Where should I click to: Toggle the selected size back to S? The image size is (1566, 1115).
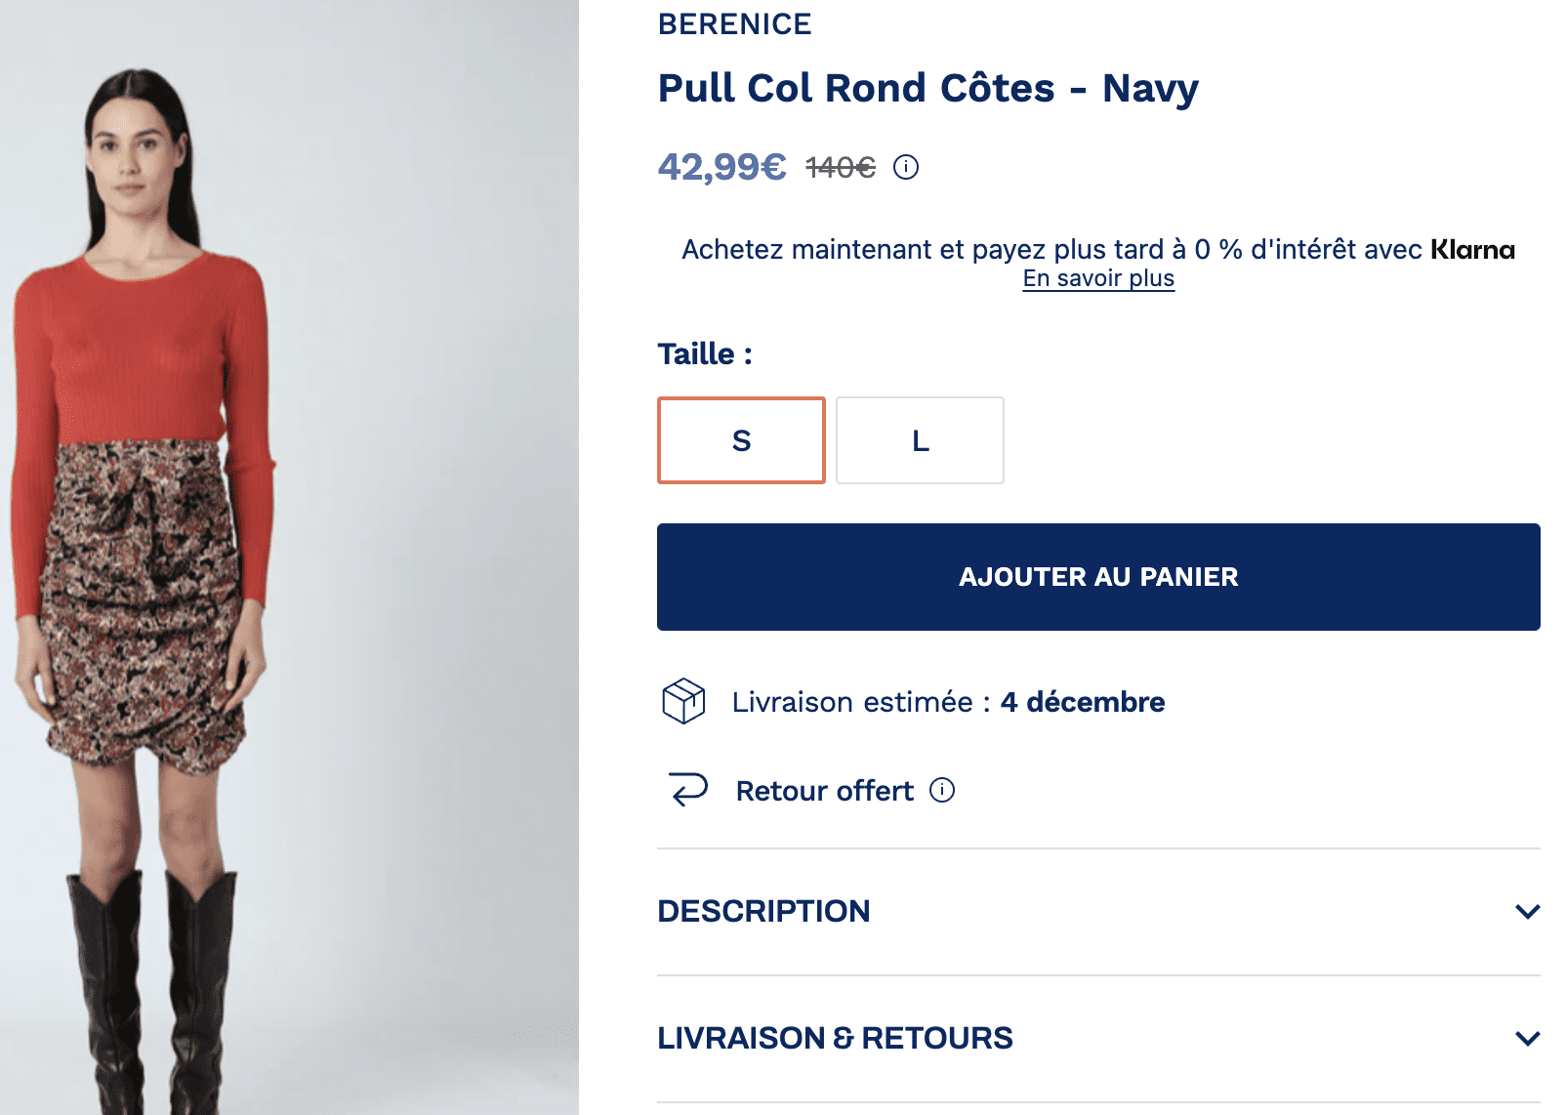point(740,440)
